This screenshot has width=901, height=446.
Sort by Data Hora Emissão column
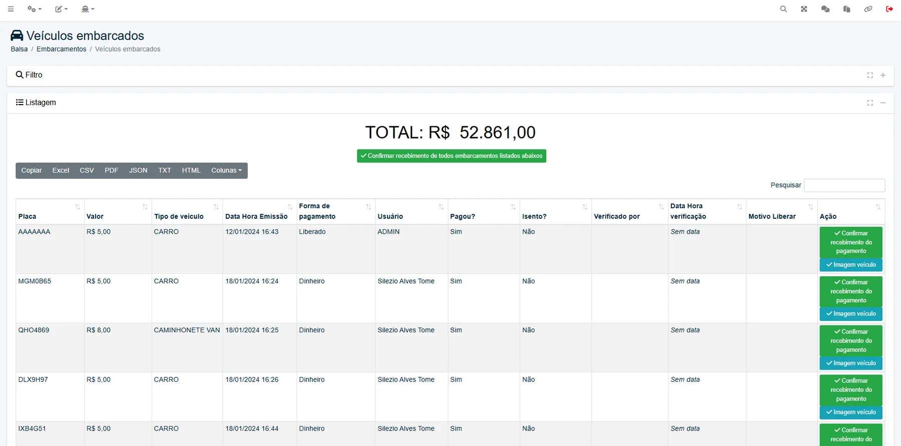(259, 212)
